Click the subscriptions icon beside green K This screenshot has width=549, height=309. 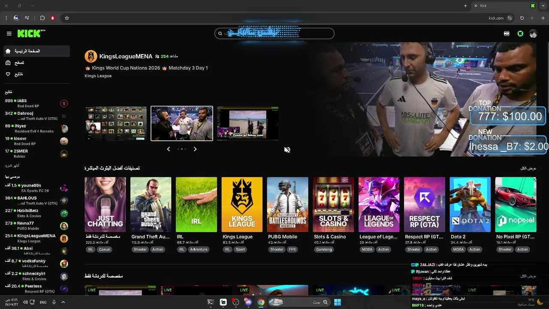coord(507,33)
